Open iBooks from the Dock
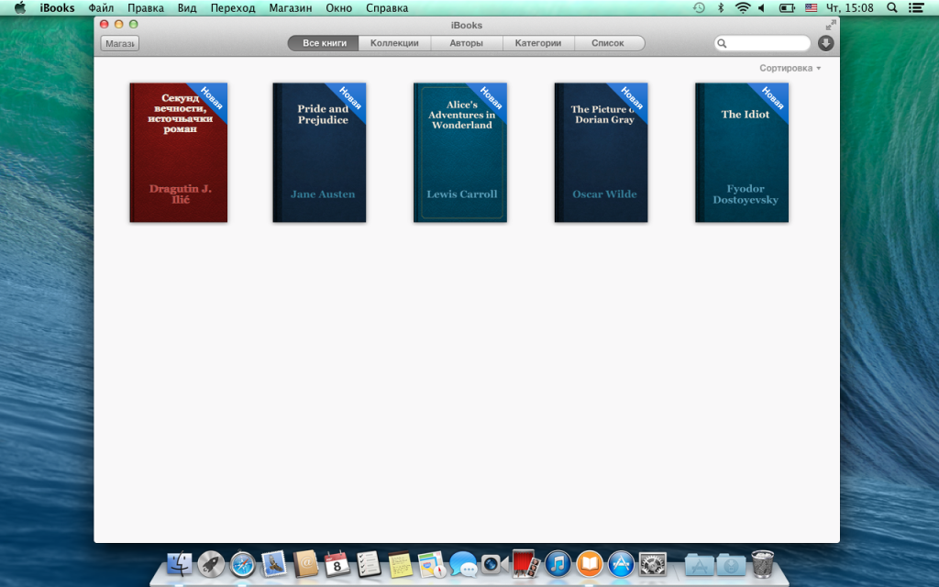939x587 pixels. tap(589, 563)
